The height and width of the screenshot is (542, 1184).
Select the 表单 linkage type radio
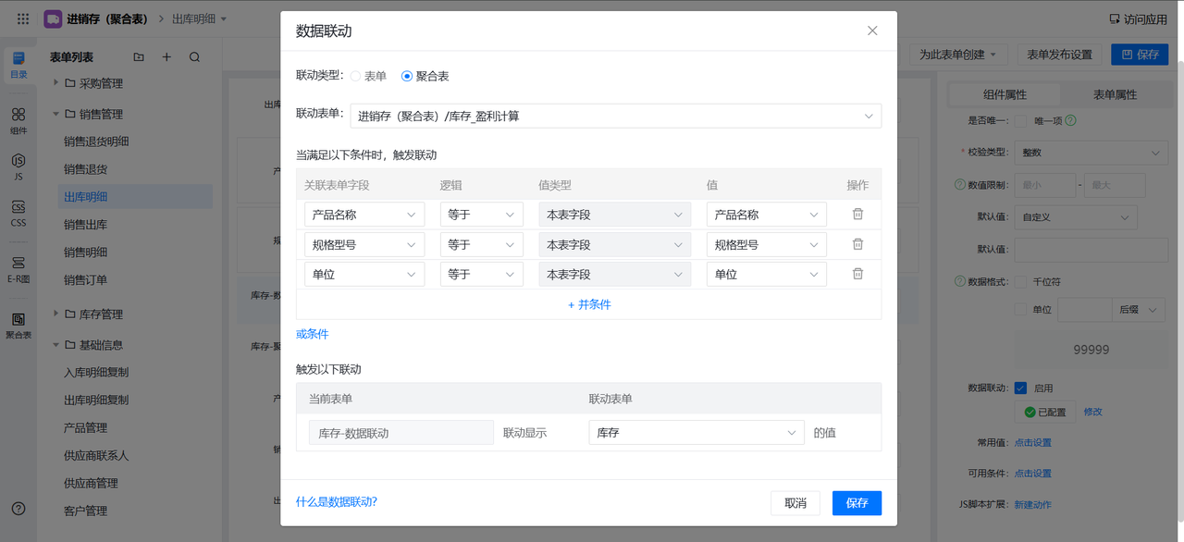click(356, 76)
